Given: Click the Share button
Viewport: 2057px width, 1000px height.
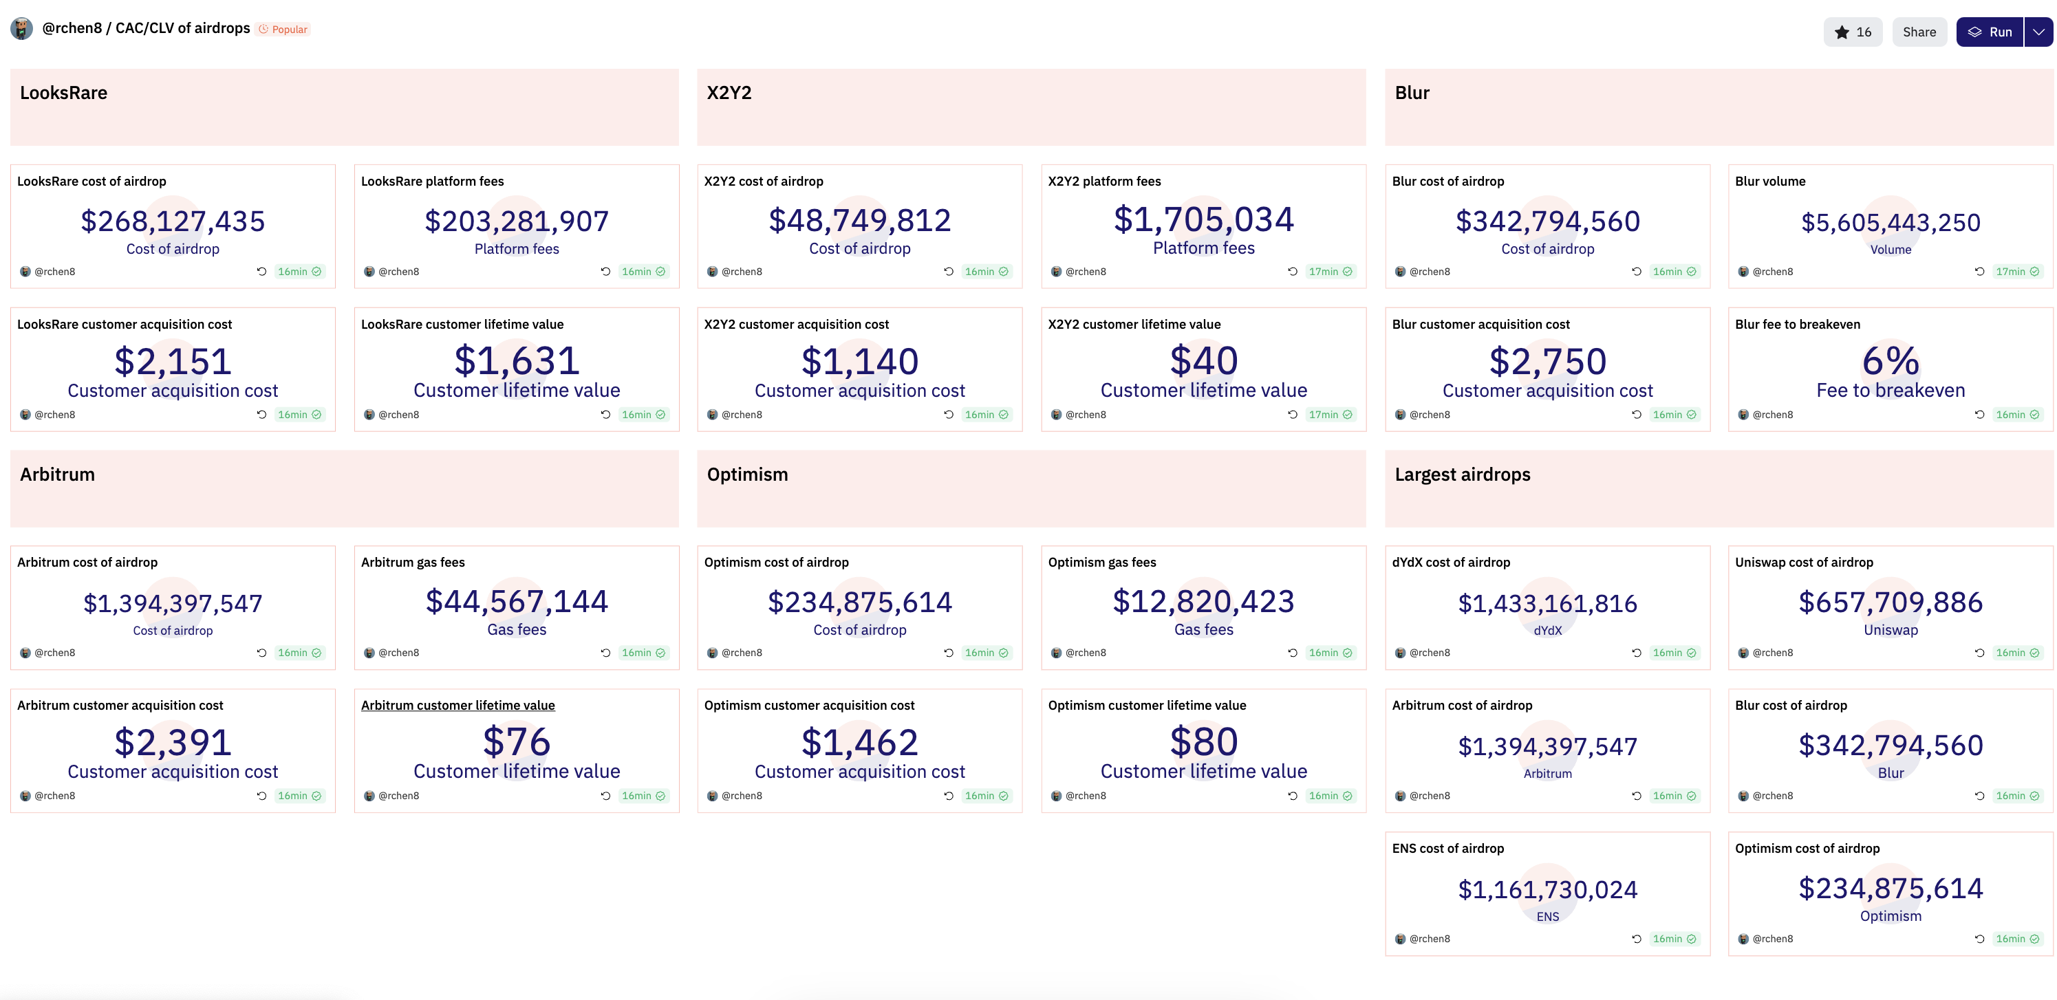Looking at the screenshot, I should [1919, 32].
